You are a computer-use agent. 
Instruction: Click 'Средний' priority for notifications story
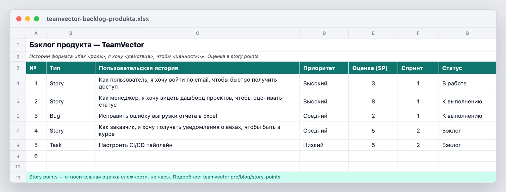pos(324,131)
